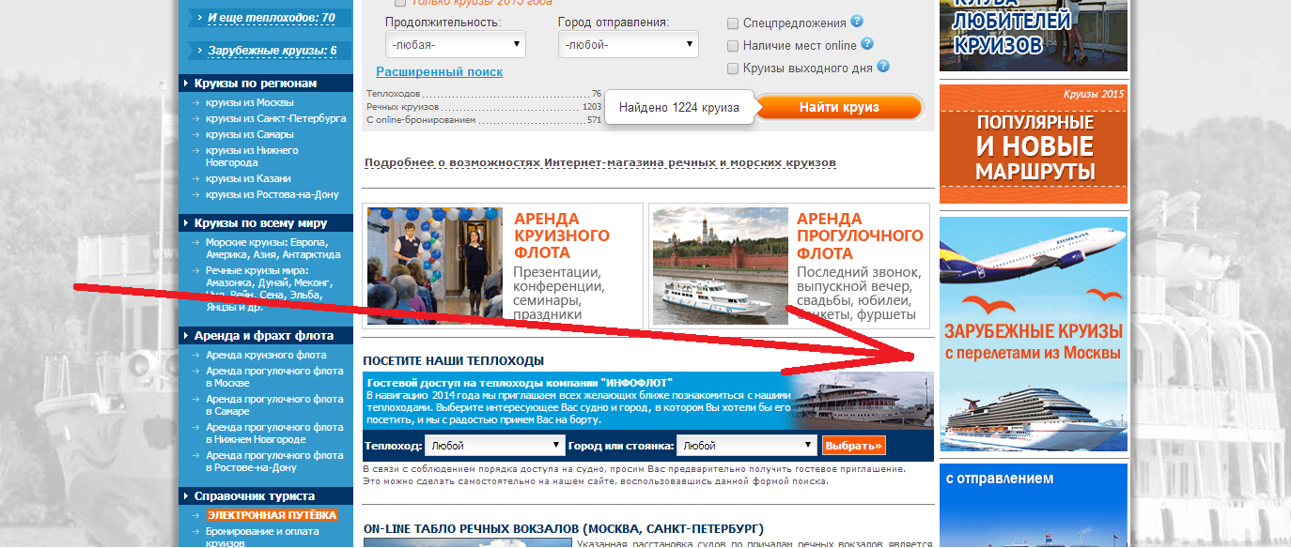1291x548 pixels.
Task: Open Аренда круизного флота sidebar link
Action: click(266, 355)
